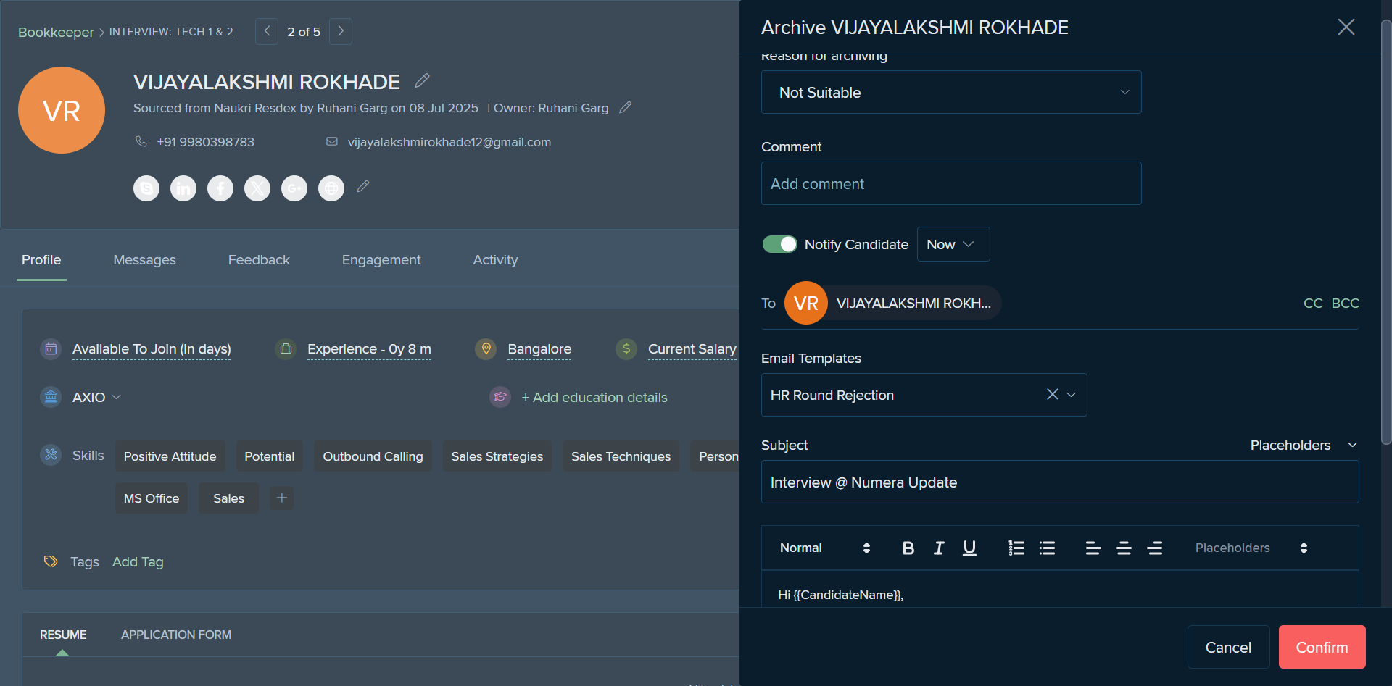
Task: Go to next candidate arrow
Action: point(341,31)
